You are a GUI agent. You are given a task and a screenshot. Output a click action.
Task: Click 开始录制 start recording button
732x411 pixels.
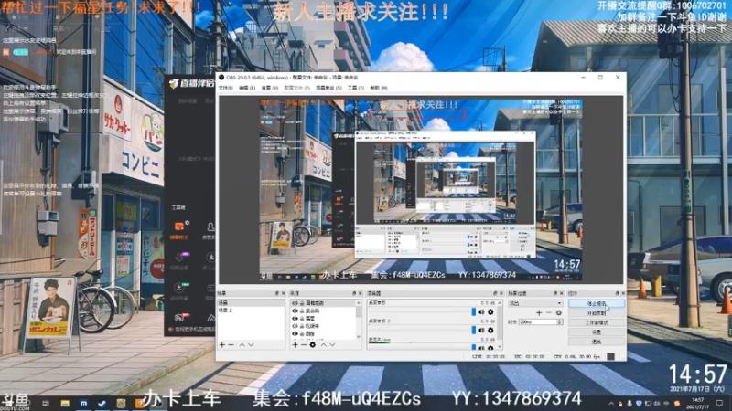(x=597, y=313)
